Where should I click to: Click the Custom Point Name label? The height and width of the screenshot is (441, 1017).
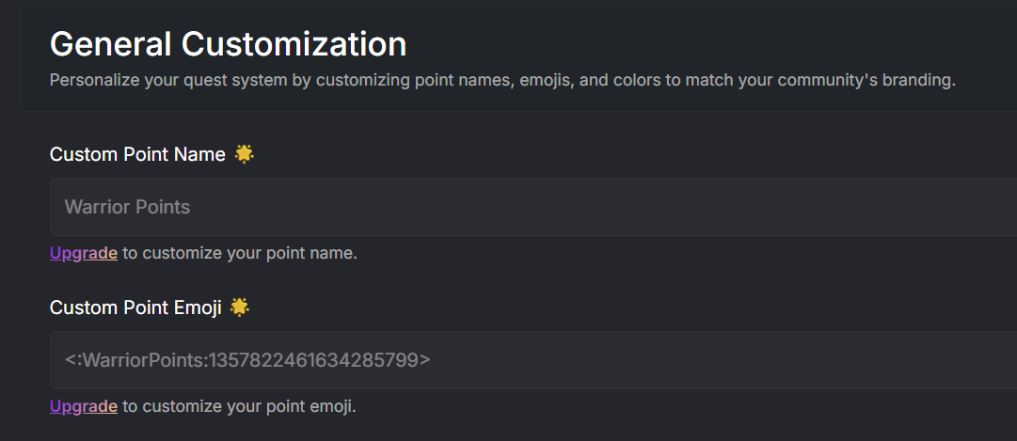click(137, 154)
